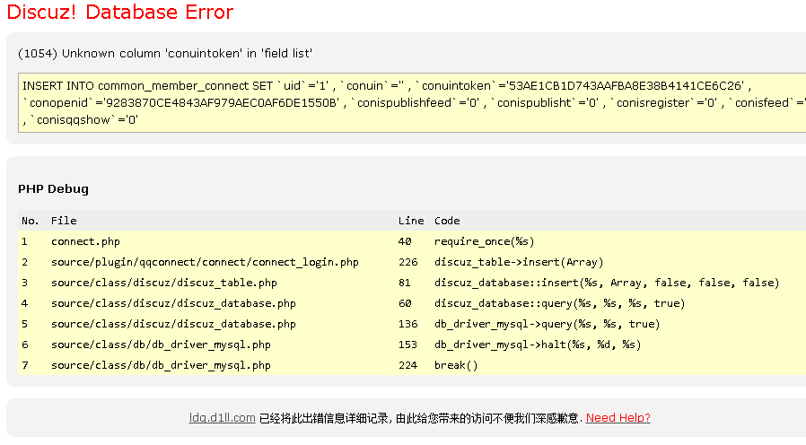Screen dimensions: 806x445
Task: Open the ldq.d1ll.com site link
Action: point(222,418)
